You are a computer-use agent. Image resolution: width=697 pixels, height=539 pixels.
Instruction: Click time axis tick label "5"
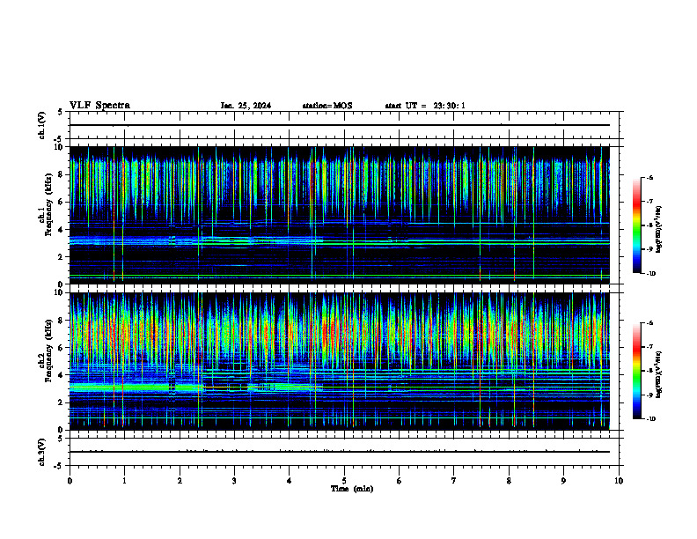(x=344, y=481)
